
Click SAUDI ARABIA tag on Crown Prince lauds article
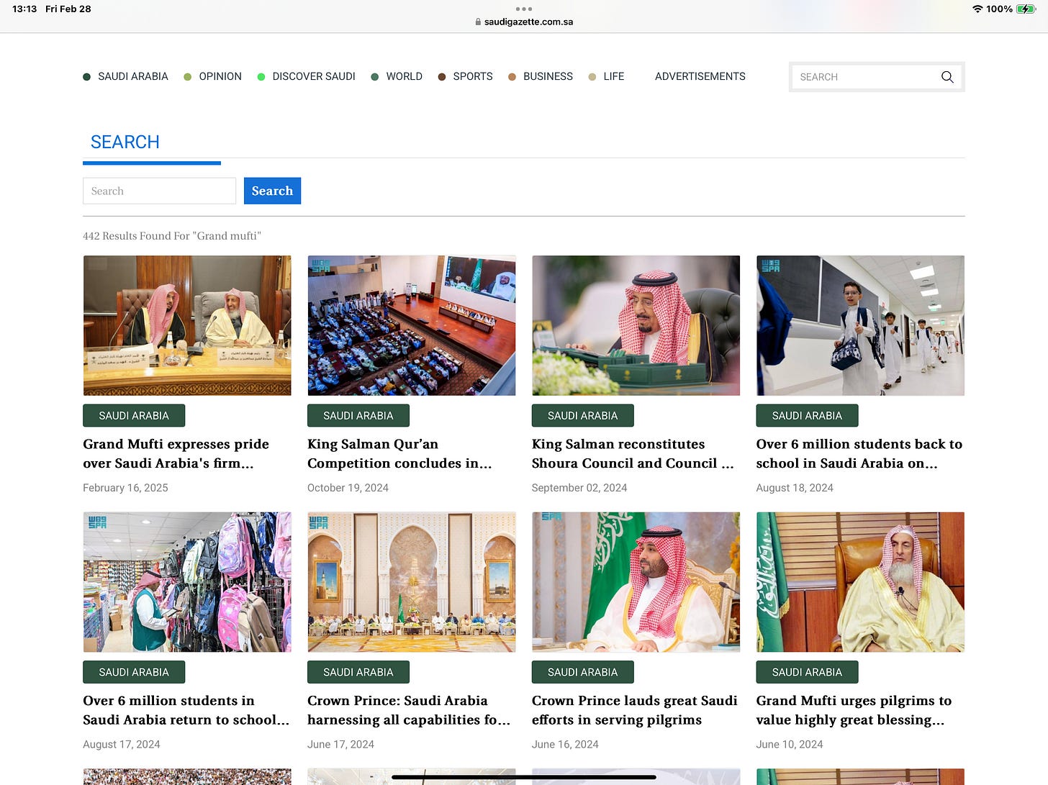click(583, 672)
